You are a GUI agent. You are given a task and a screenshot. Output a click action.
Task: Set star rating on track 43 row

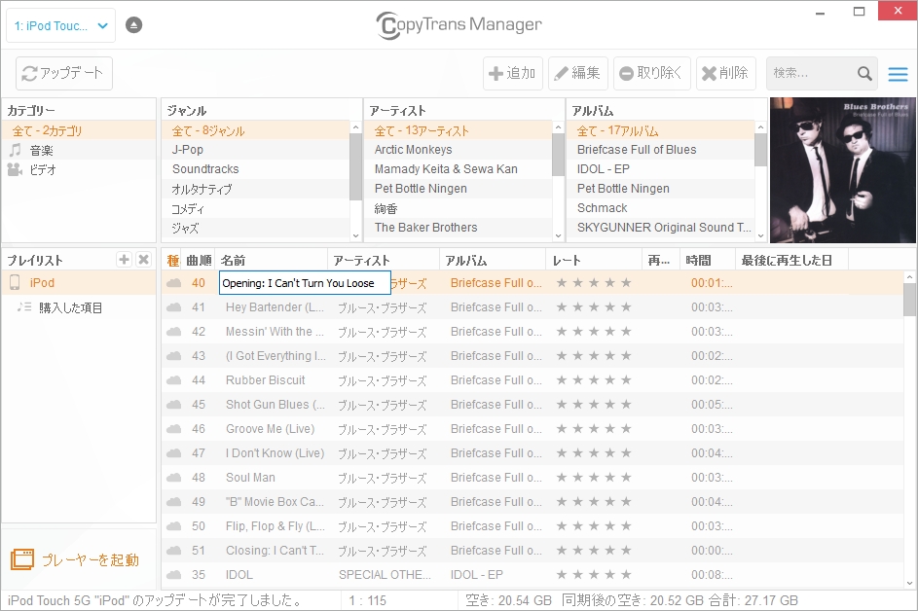click(594, 356)
